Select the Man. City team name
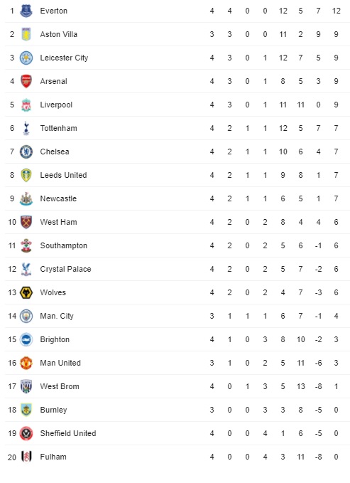Viewport: 350px width, 483px height. pos(57,316)
